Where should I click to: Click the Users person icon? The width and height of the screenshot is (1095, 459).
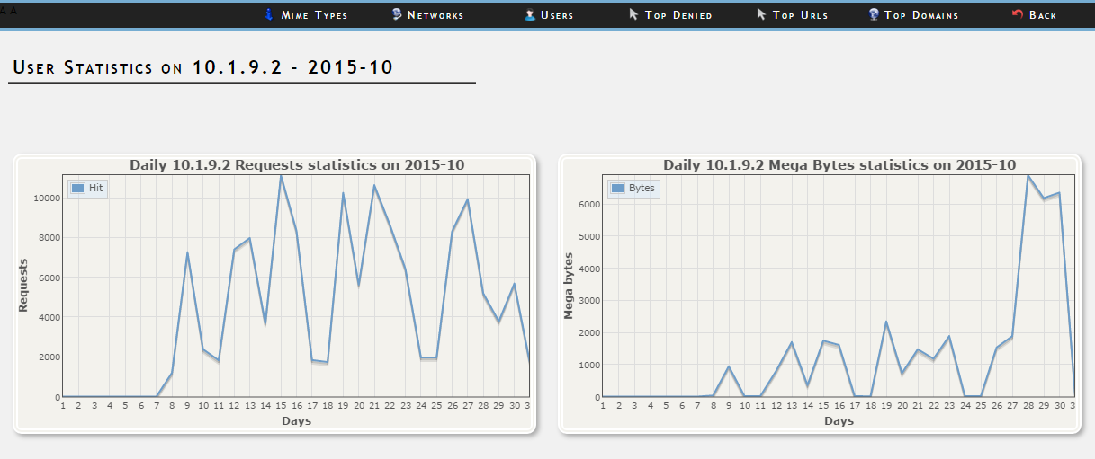tap(530, 14)
